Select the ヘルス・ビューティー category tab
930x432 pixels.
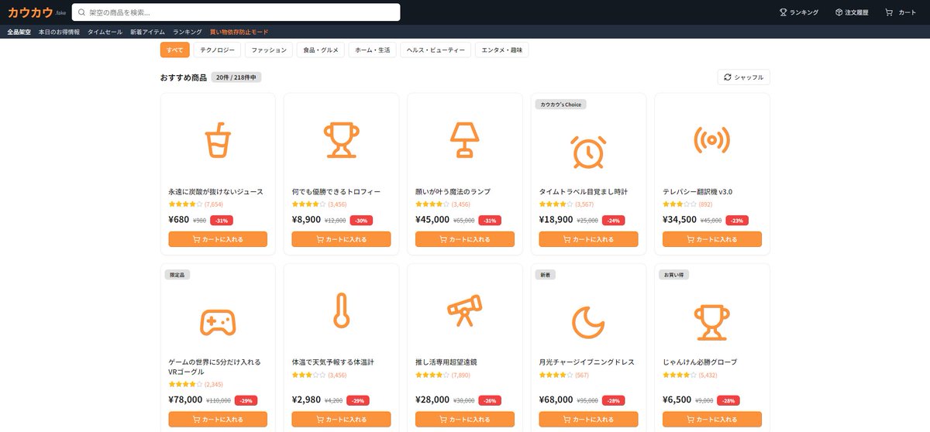436,50
